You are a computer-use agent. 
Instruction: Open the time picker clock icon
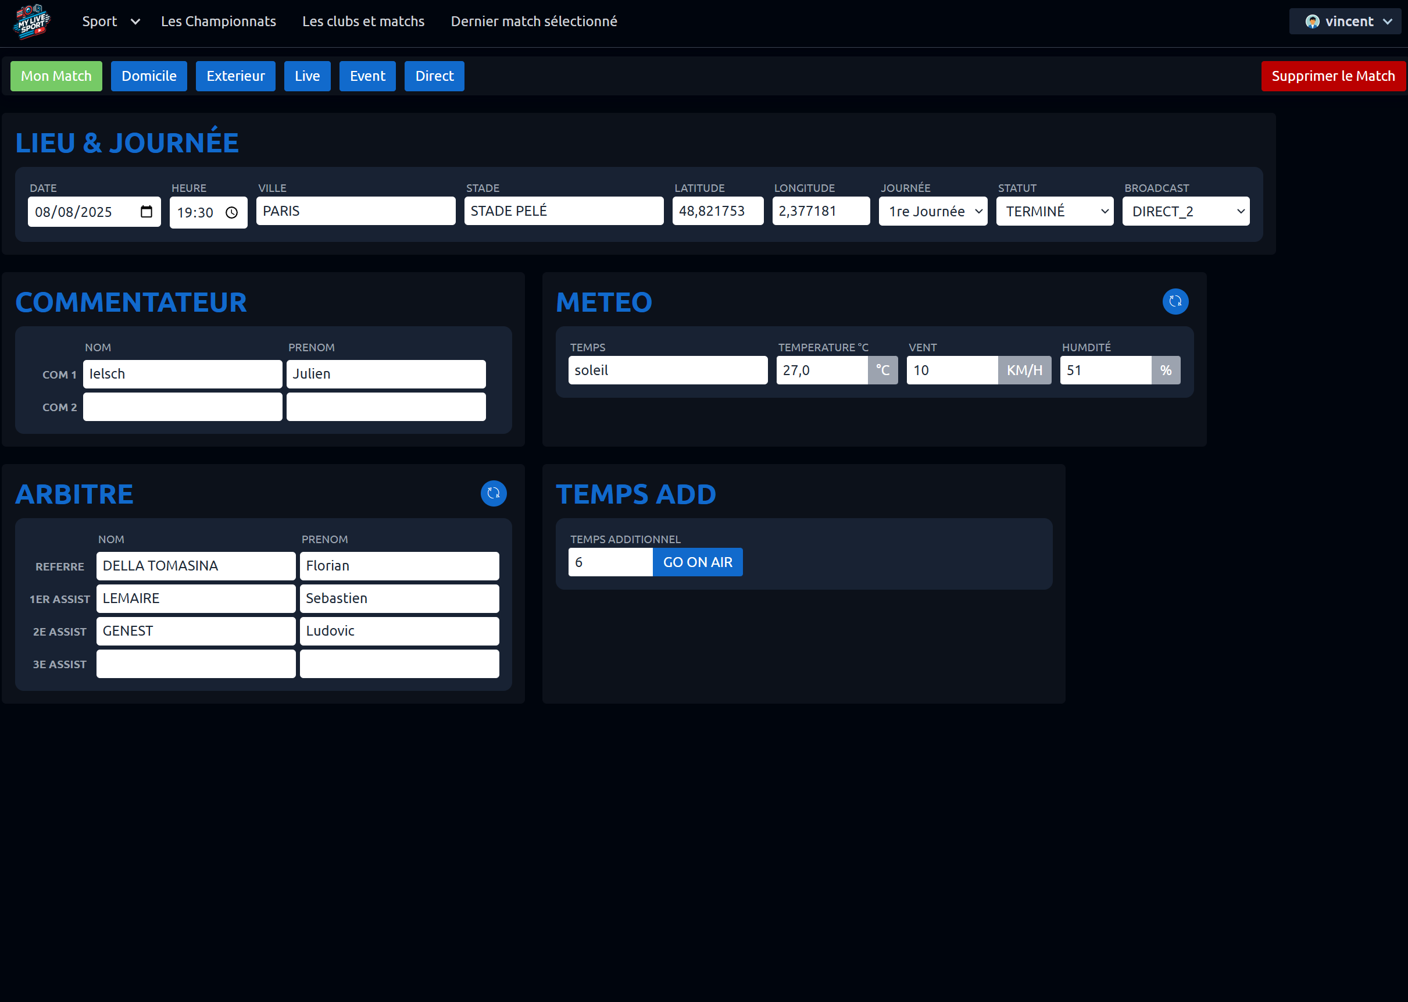tap(232, 213)
